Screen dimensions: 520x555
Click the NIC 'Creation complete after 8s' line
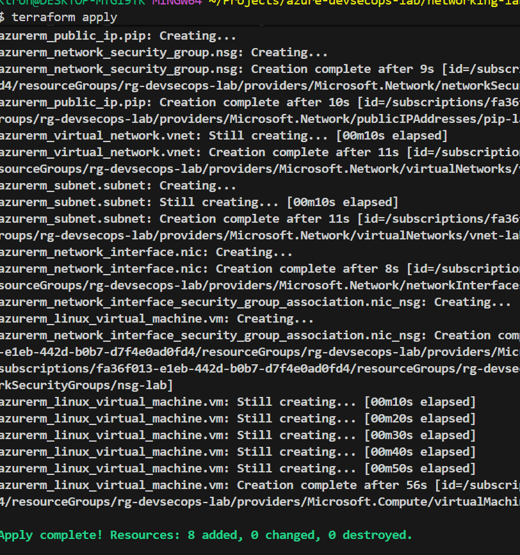[256, 269]
